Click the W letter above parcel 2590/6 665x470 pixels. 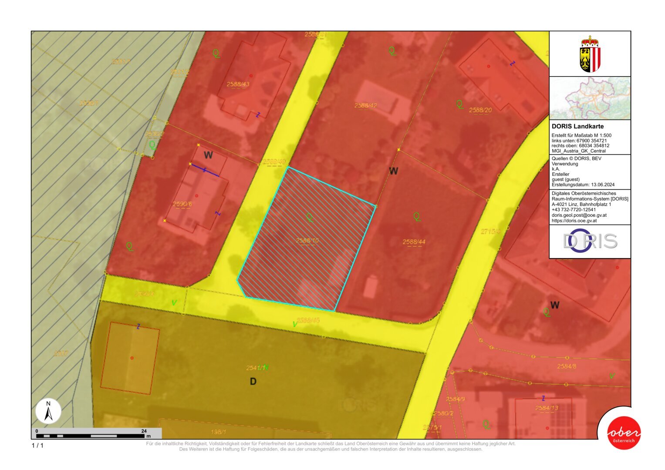(208, 155)
